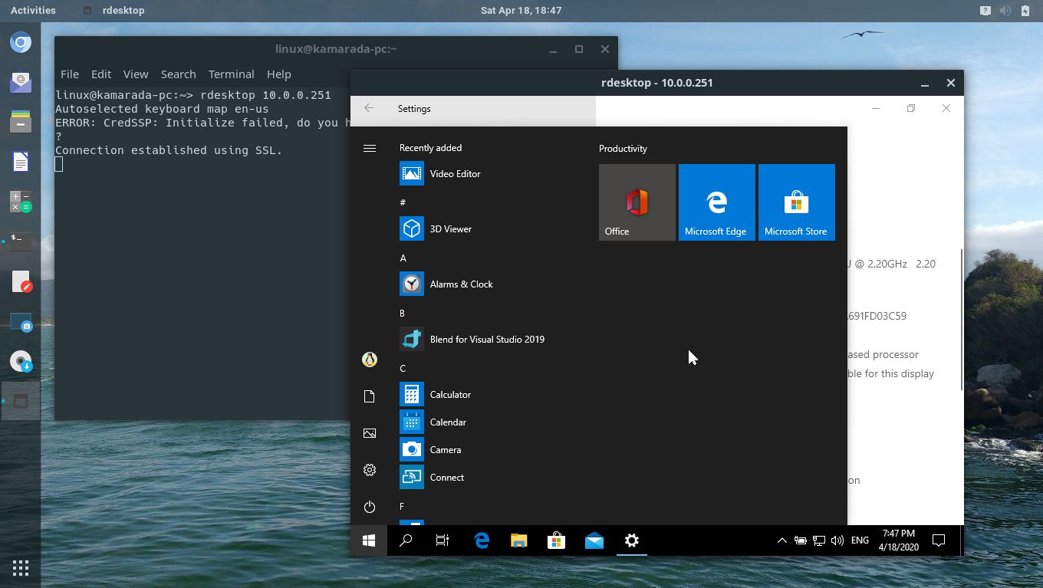The height and width of the screenshot is (588, 1043).
Task: Open the Calculator app
Action: tap(450, 394)
